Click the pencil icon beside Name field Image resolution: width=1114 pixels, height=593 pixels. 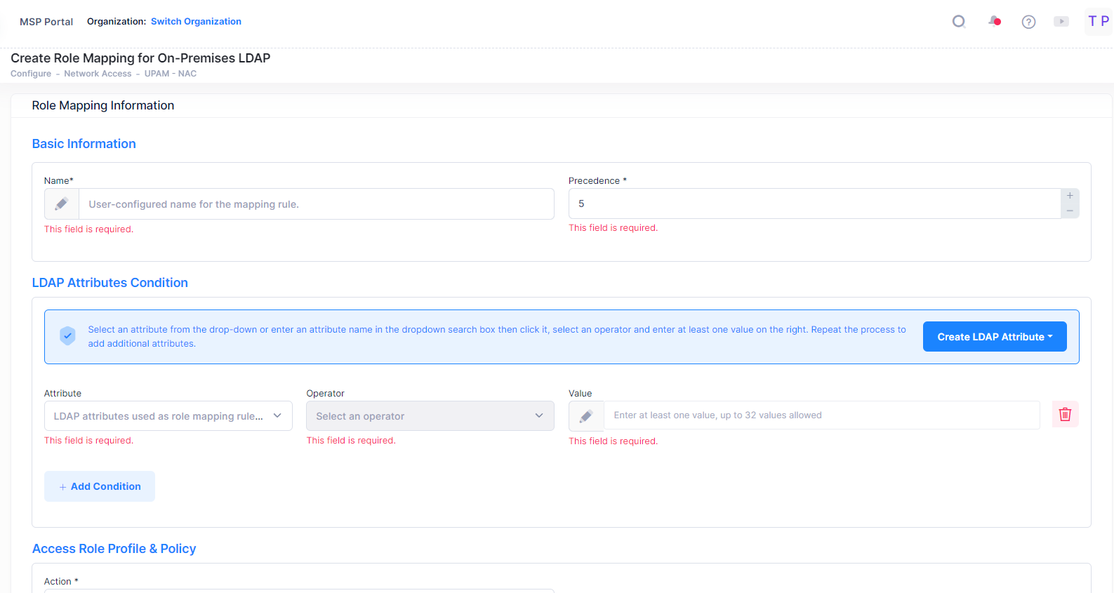tap(62, 204)
